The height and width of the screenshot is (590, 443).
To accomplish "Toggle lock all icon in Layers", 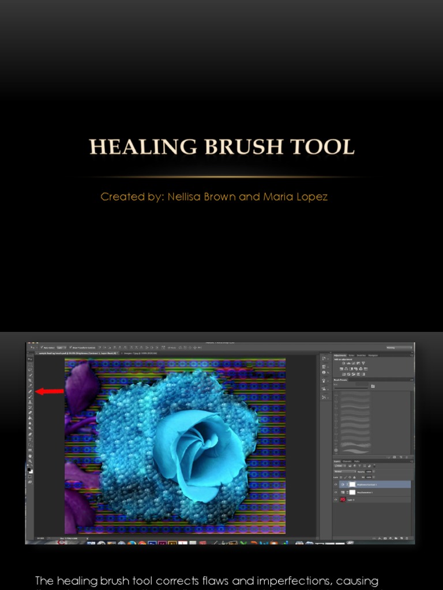I will (x=355, y=478).
